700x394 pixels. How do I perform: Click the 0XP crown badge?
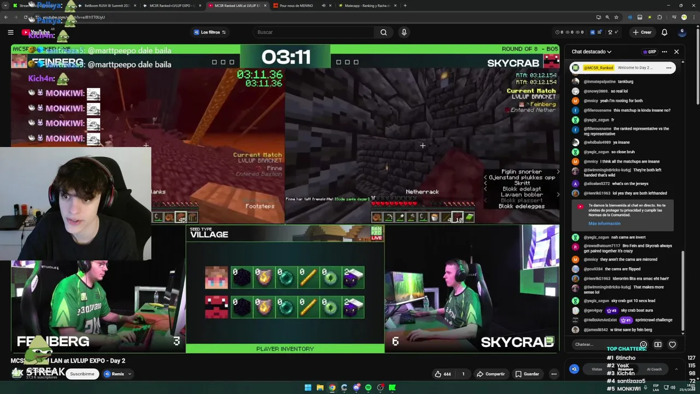(649, 52)
